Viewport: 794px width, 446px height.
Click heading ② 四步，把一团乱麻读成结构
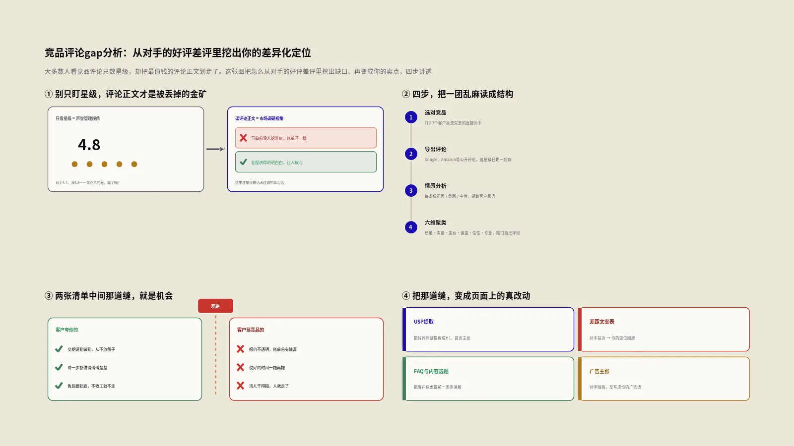click(458, 94)
